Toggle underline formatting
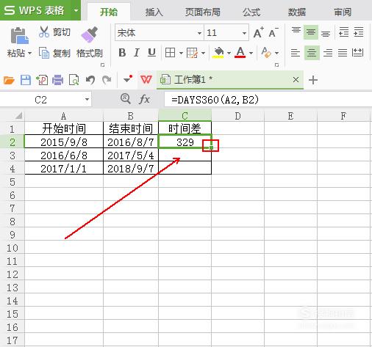 click(x=151, y=53)
